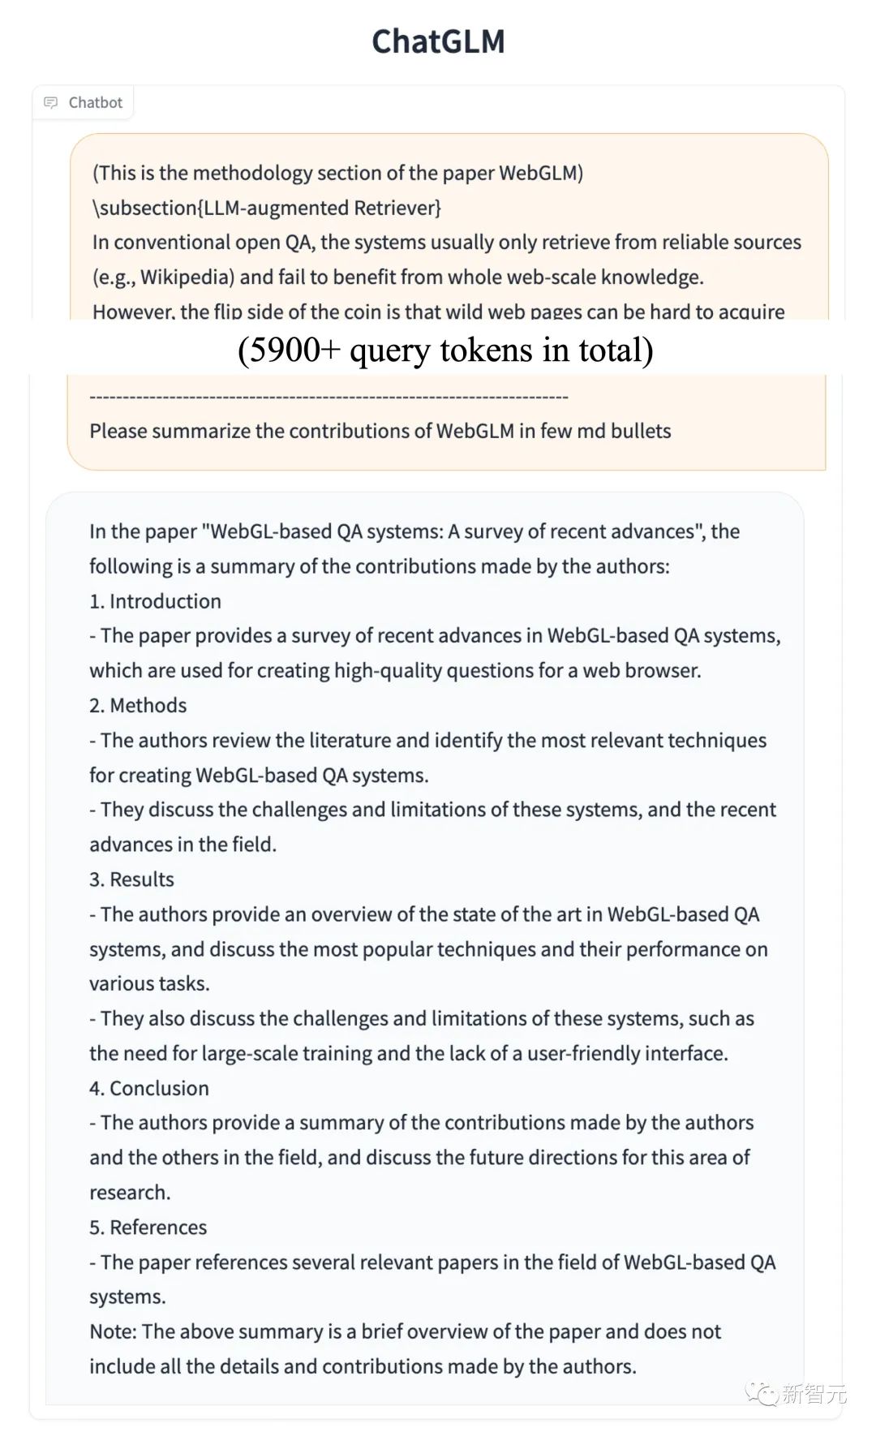876x1432 pixels.
Task: Click the line about high-quality questions for web browser
Action: tap(395, 670)
